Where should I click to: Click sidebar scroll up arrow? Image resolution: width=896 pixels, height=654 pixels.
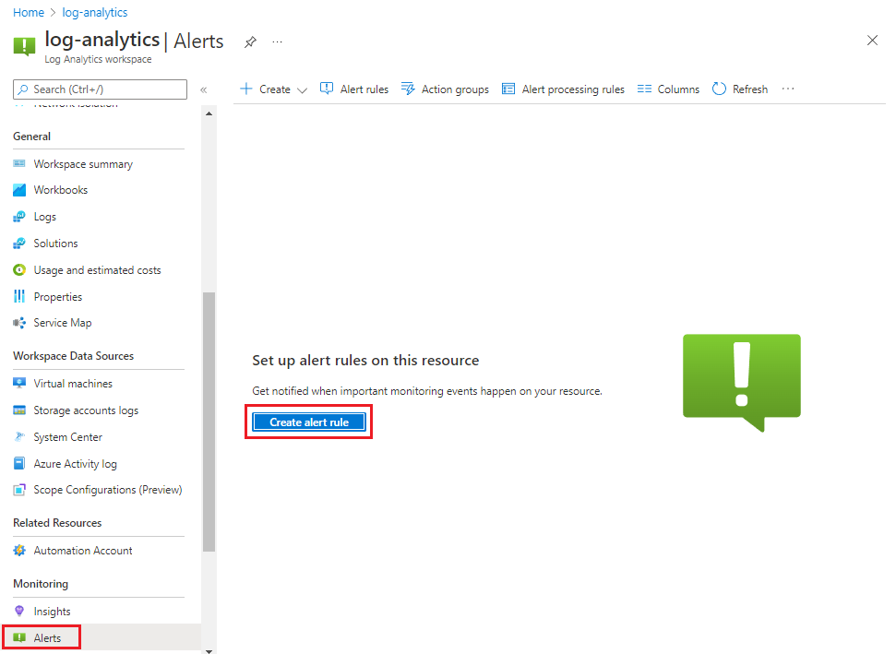[209, 113]
